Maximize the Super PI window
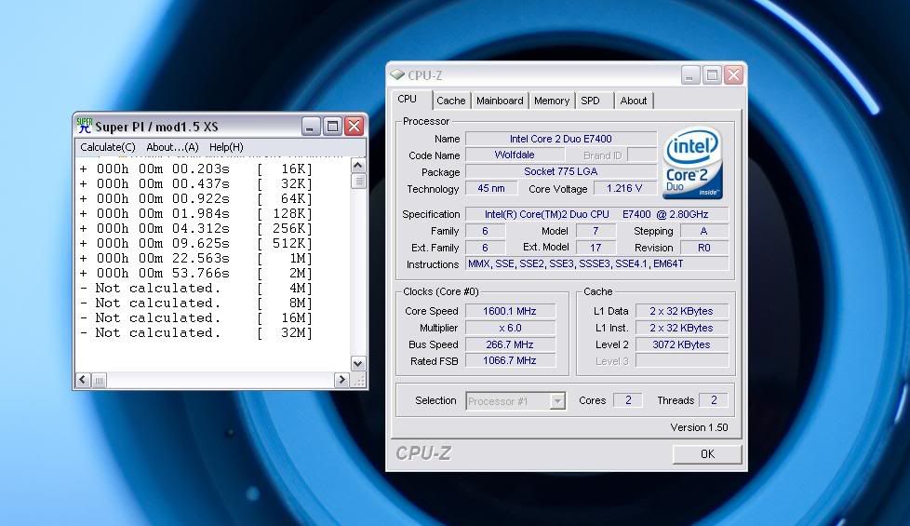 click(x=332, y=126)
